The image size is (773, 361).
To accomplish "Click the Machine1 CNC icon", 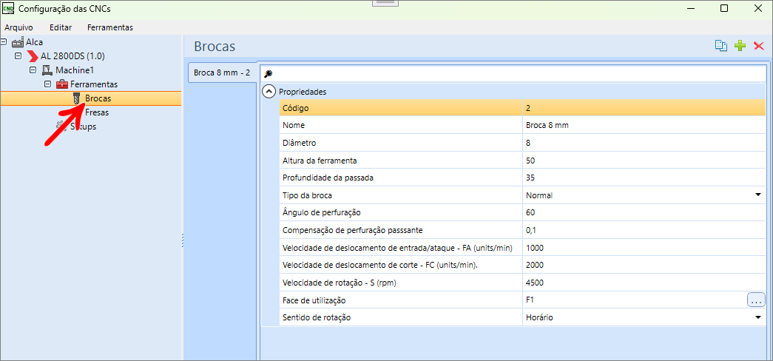I will click(x=47, y=70).
